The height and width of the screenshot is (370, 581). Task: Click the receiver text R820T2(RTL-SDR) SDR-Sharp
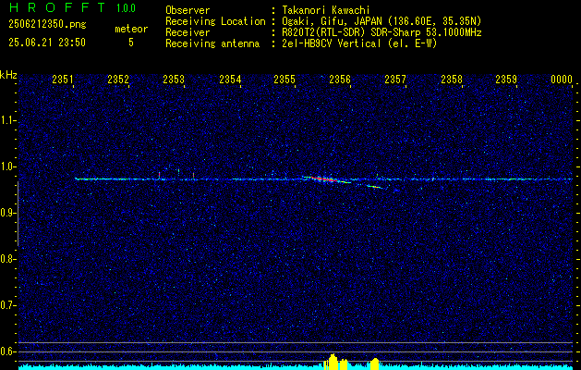pos(352,32)
